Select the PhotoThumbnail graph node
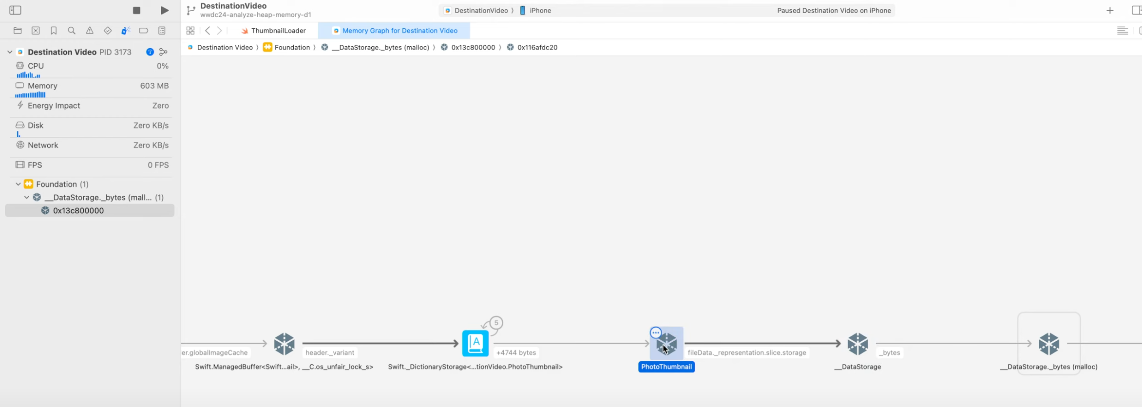This screenshot has height=407, width=1142. (666, 344)
